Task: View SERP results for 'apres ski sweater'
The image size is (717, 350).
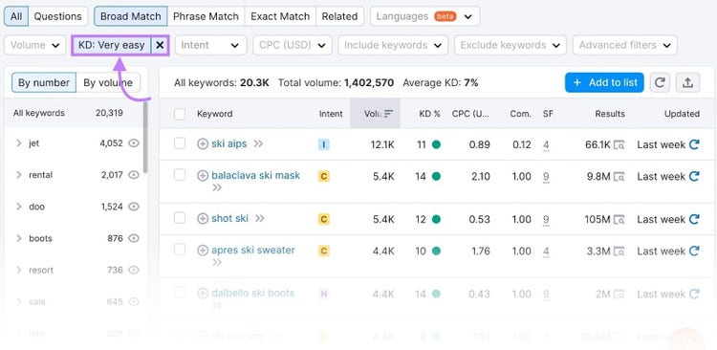Action: (619, 252)
